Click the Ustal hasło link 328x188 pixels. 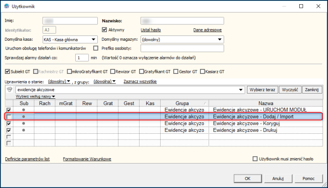(x=151, y=30)
